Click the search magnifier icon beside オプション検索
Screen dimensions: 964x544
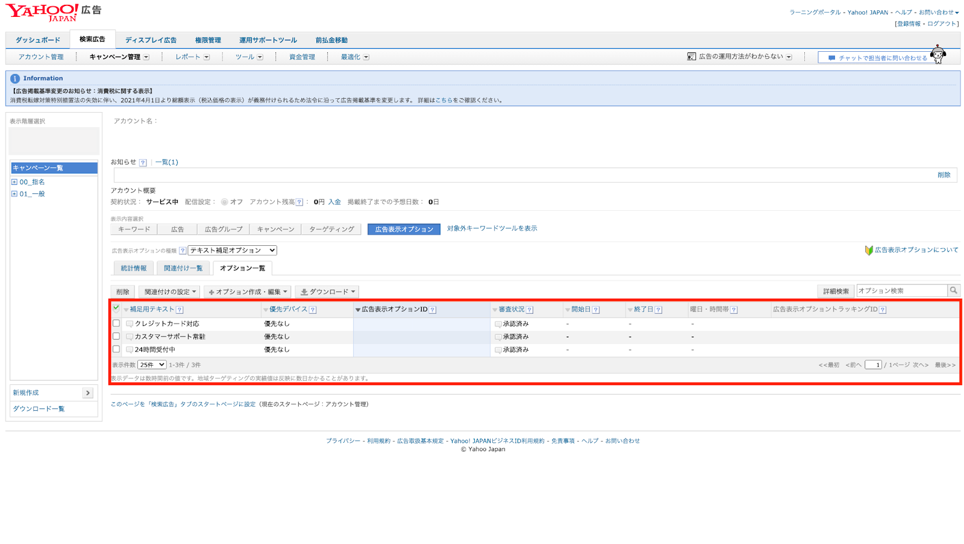[954, 290]
